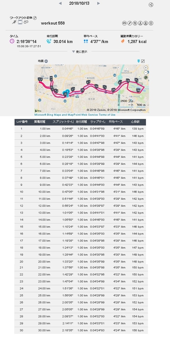Click the 心拍数 column header

pos(136,122)
